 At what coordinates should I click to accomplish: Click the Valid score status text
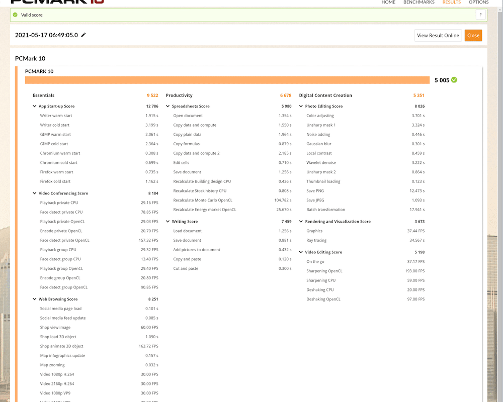pos(32,15)
